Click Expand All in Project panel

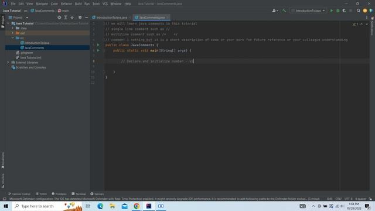coord(66,18)
